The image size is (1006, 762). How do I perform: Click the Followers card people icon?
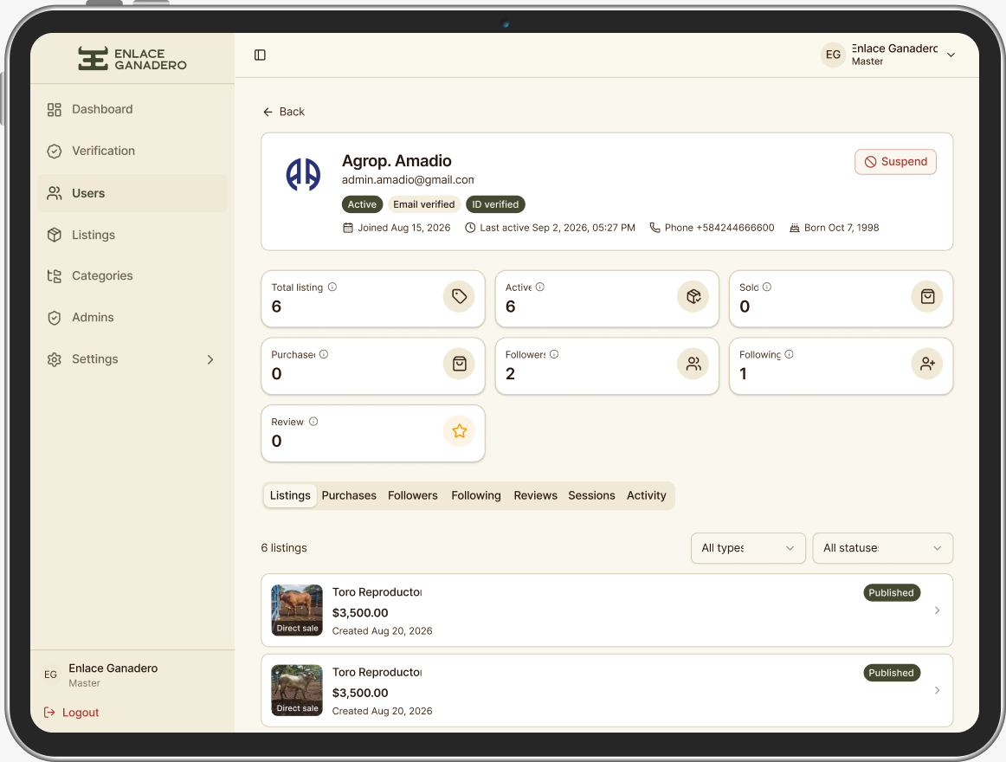click(x=693, y=364)
